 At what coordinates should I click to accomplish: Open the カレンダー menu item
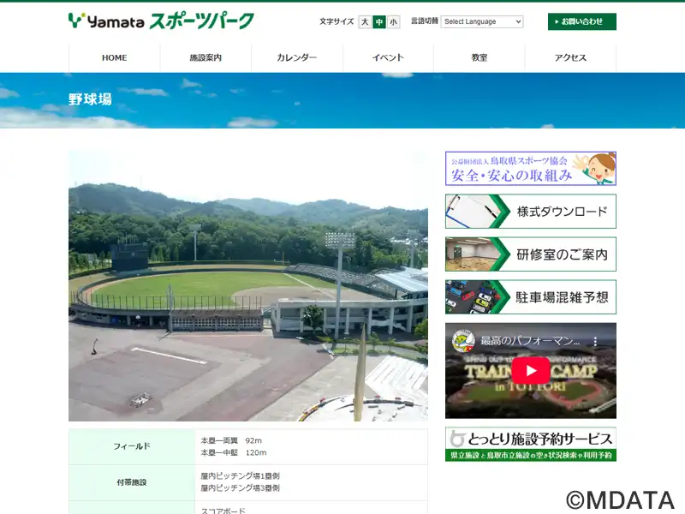[x=297, y=57]
